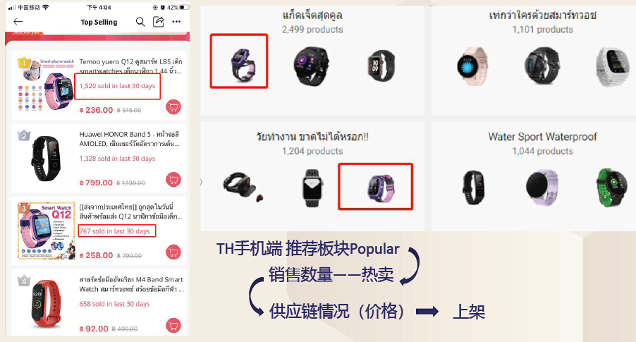Viewport: 636px width, 342px height.
Task: Open the rank 1 pink kids watch thumbnail
Action: pos(46,85)
